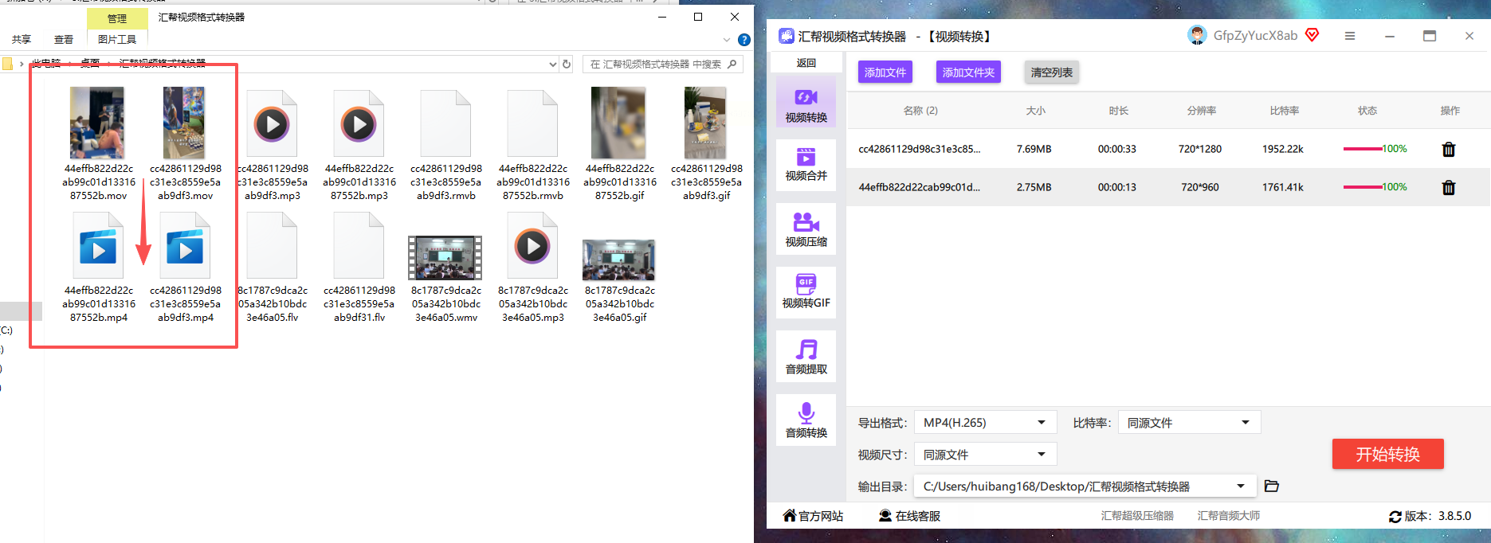Select the 音频转换 sidebar icon

[806, 420]
